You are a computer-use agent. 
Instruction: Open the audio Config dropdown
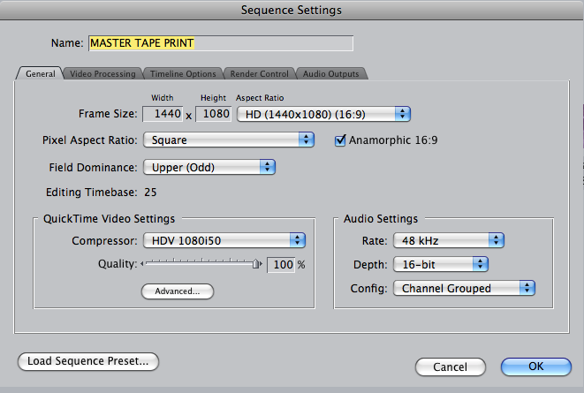click(x=465, y=288)
